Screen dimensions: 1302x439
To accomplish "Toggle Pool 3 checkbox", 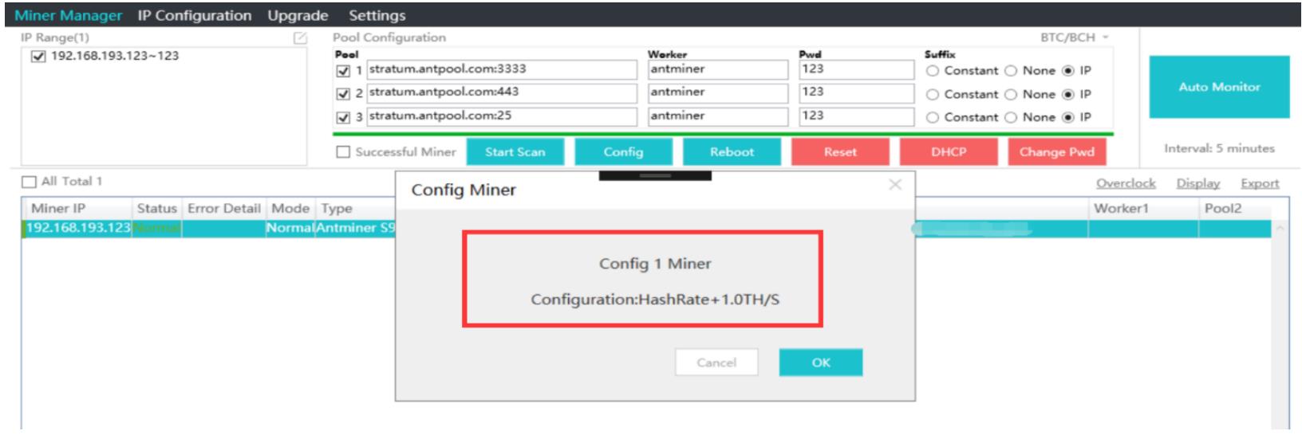I will coord(344,117).
